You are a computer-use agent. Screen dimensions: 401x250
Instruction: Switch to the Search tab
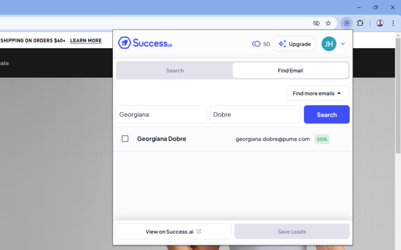pos(175,70)
